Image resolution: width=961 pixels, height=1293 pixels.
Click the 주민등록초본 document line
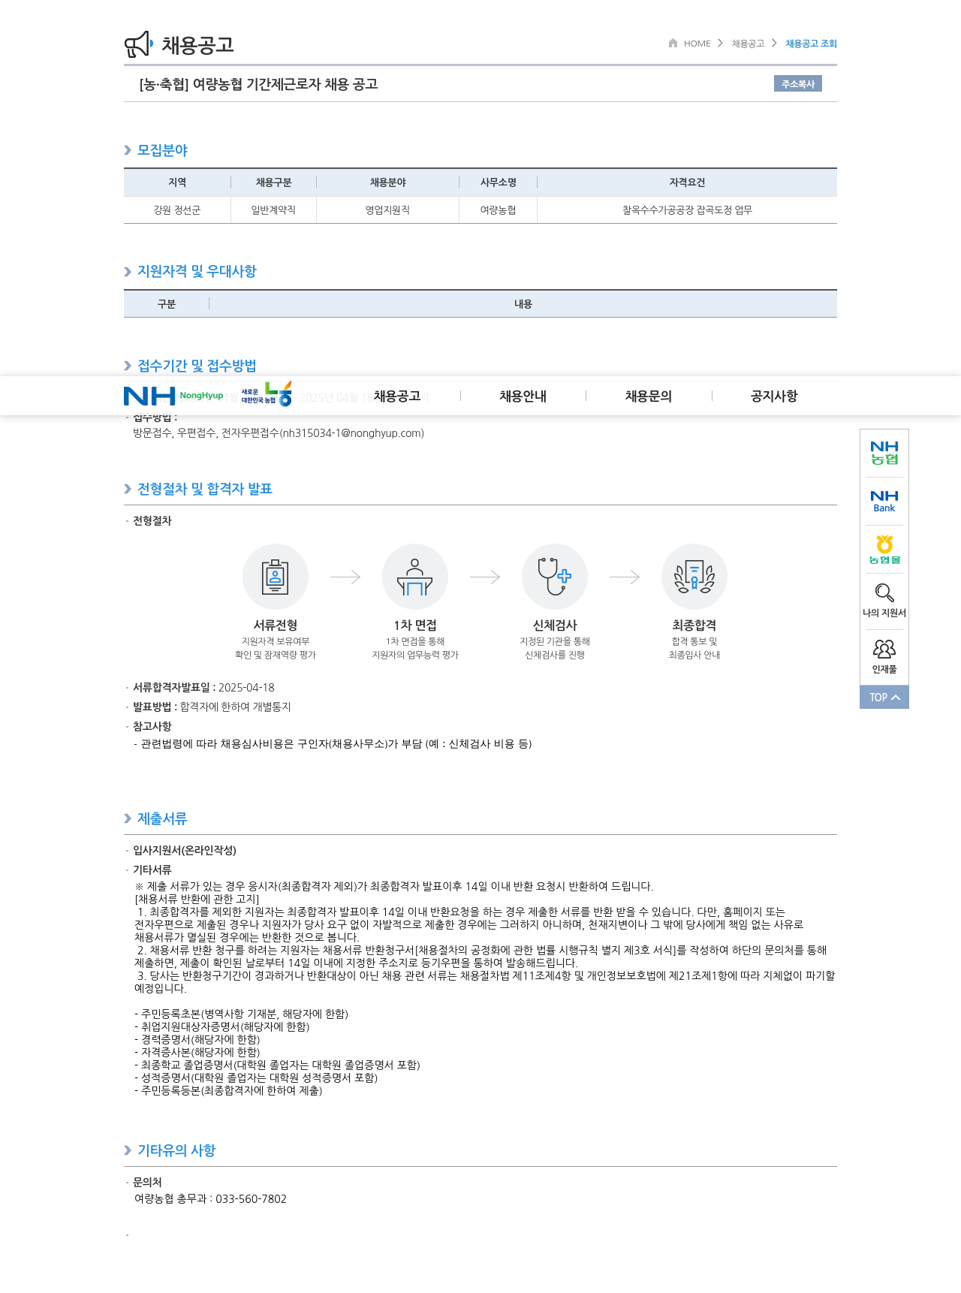[x=241, y=1014]
